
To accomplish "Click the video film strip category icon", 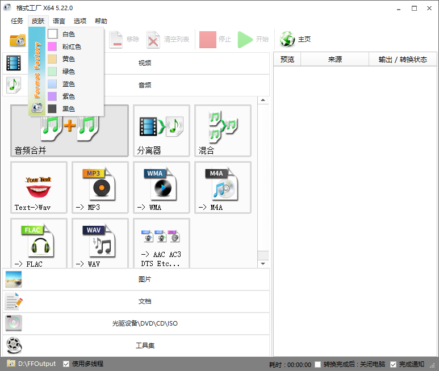I will 14,63.
